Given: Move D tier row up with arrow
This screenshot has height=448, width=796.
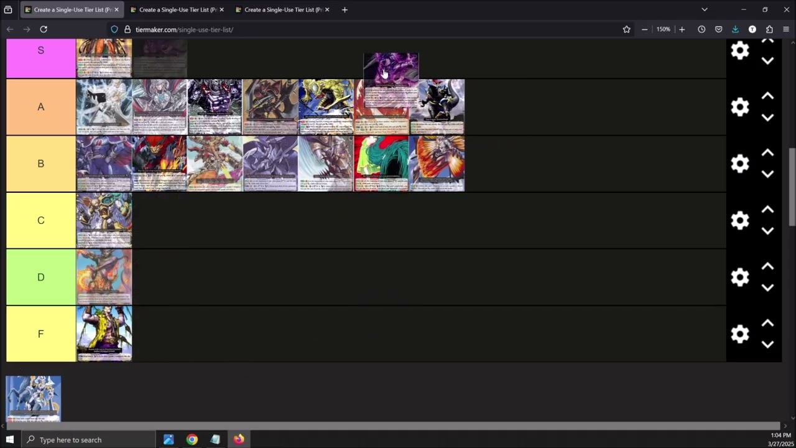Looking at the screenshot, I should click(767, 266).
